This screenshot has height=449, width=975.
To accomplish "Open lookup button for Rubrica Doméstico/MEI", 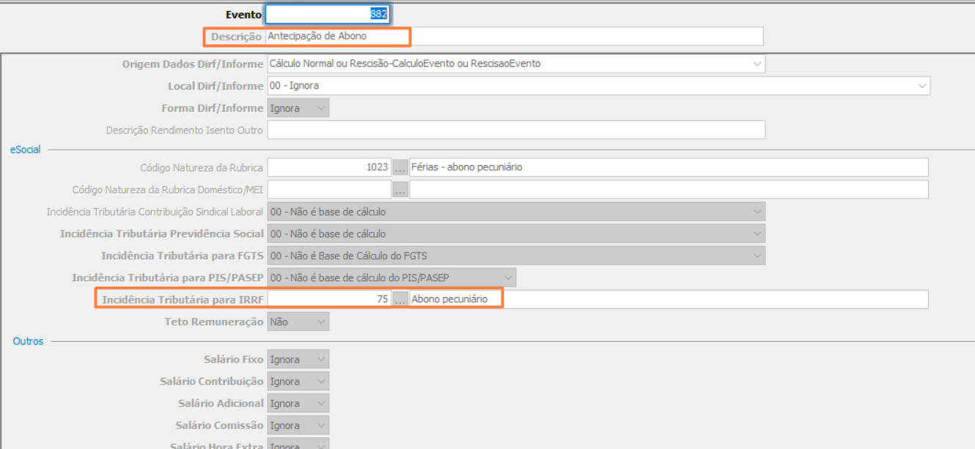I will (400, 189).
